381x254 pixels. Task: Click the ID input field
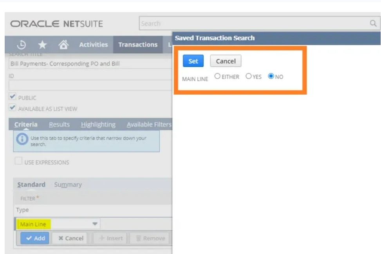(90, 85)
